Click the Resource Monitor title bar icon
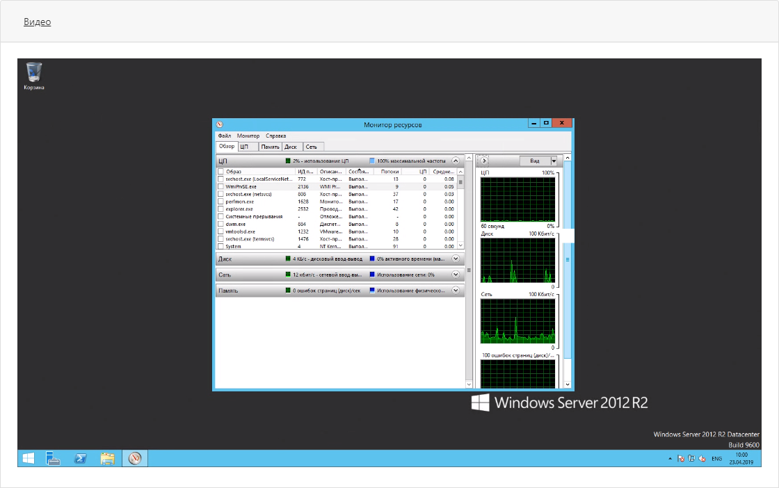Image resolution: width=779 pixels, height=488 pixels. (x=219, y=124)
